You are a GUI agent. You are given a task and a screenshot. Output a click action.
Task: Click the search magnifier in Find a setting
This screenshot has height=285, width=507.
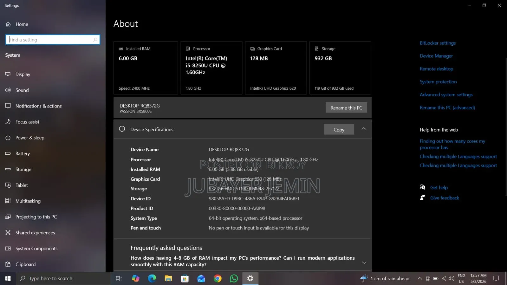pyautogui.click(x=95, y=40)
